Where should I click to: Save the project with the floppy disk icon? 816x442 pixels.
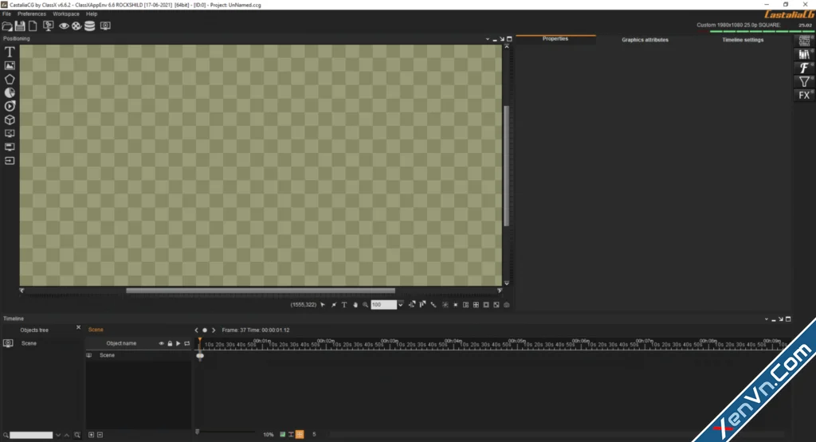click(20, 25)
